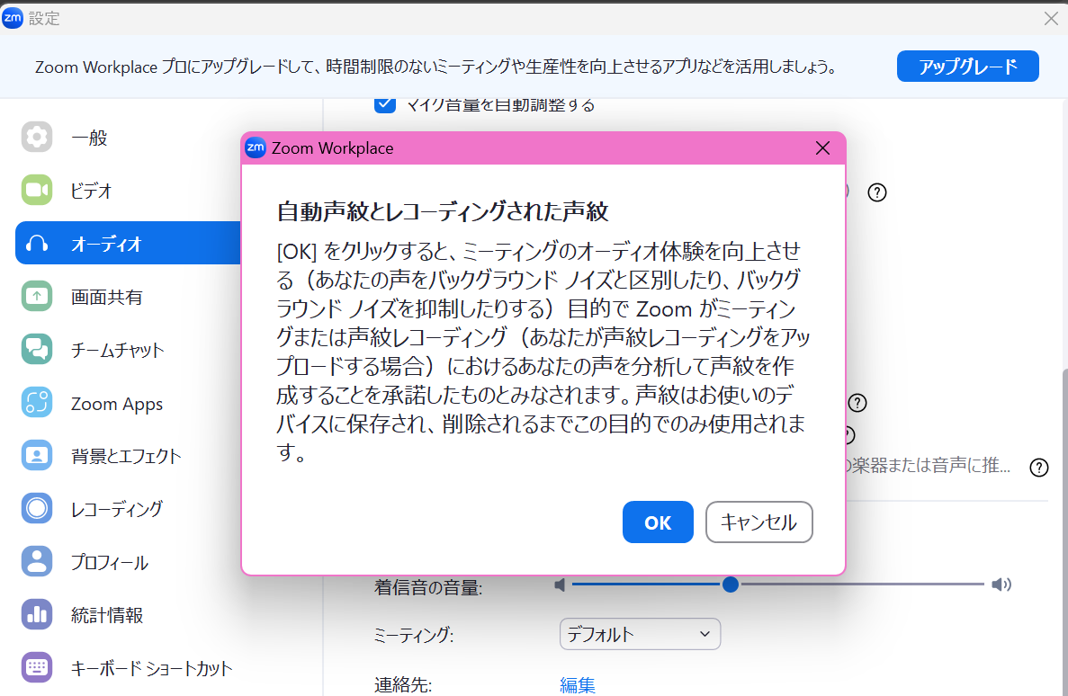Confirm the voiceprint dialog with OK
The width and height of the screenshot is (1068, 696).
(658, 522)
